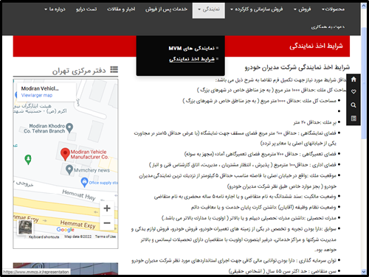
Task: Expand فروش سازمانی و کارکرده menu
Action: pos(256,10)
